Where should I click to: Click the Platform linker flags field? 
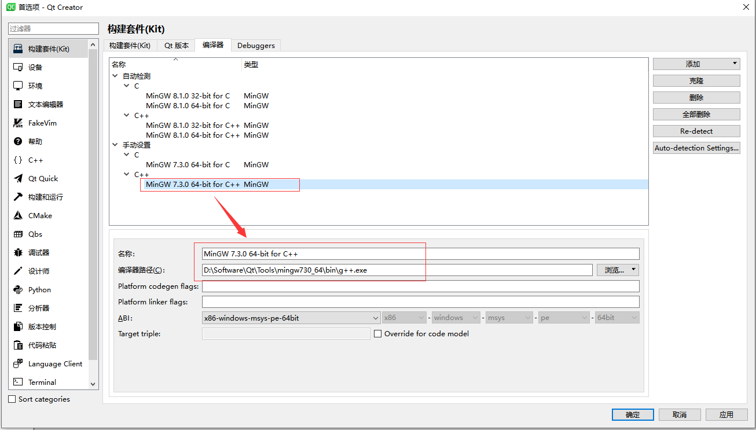[420, 302]
